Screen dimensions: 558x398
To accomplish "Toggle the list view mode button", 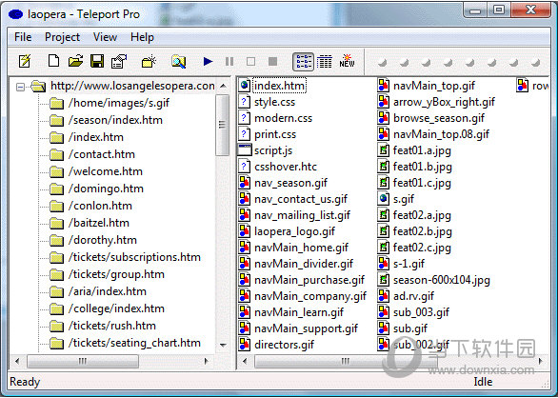I will (303, 62).
